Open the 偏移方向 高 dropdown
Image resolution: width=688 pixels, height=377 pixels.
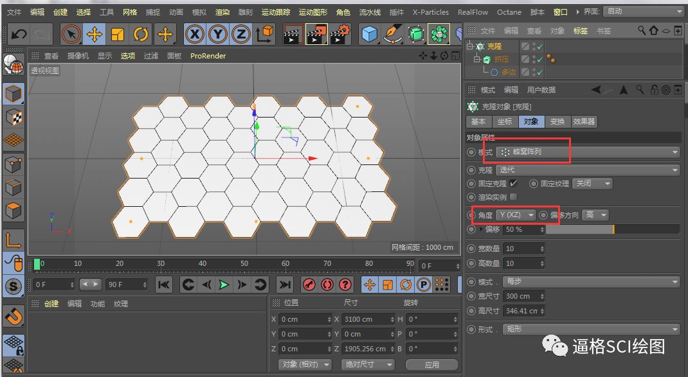click(x=595, y=215)
